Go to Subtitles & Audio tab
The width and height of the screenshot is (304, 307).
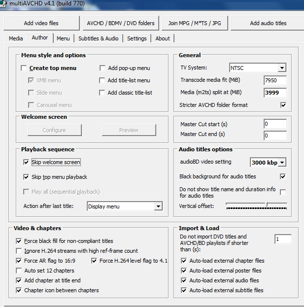(98, 38)
